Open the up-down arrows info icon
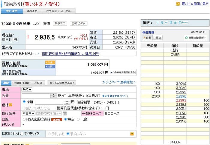Image resolution: width=210 pixels, height=145 pixels. tap(157, 23)
